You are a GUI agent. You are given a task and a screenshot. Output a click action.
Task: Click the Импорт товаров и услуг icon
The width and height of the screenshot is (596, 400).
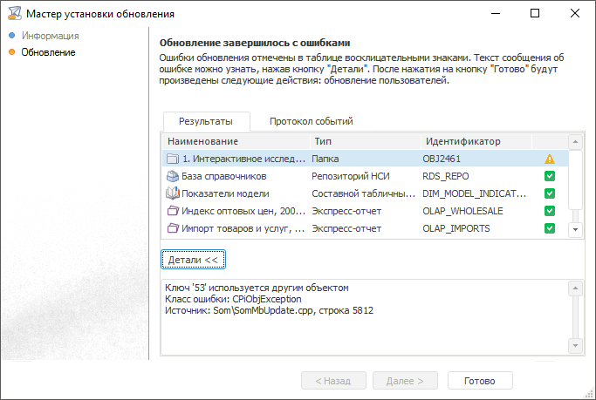tap(172, 228)
